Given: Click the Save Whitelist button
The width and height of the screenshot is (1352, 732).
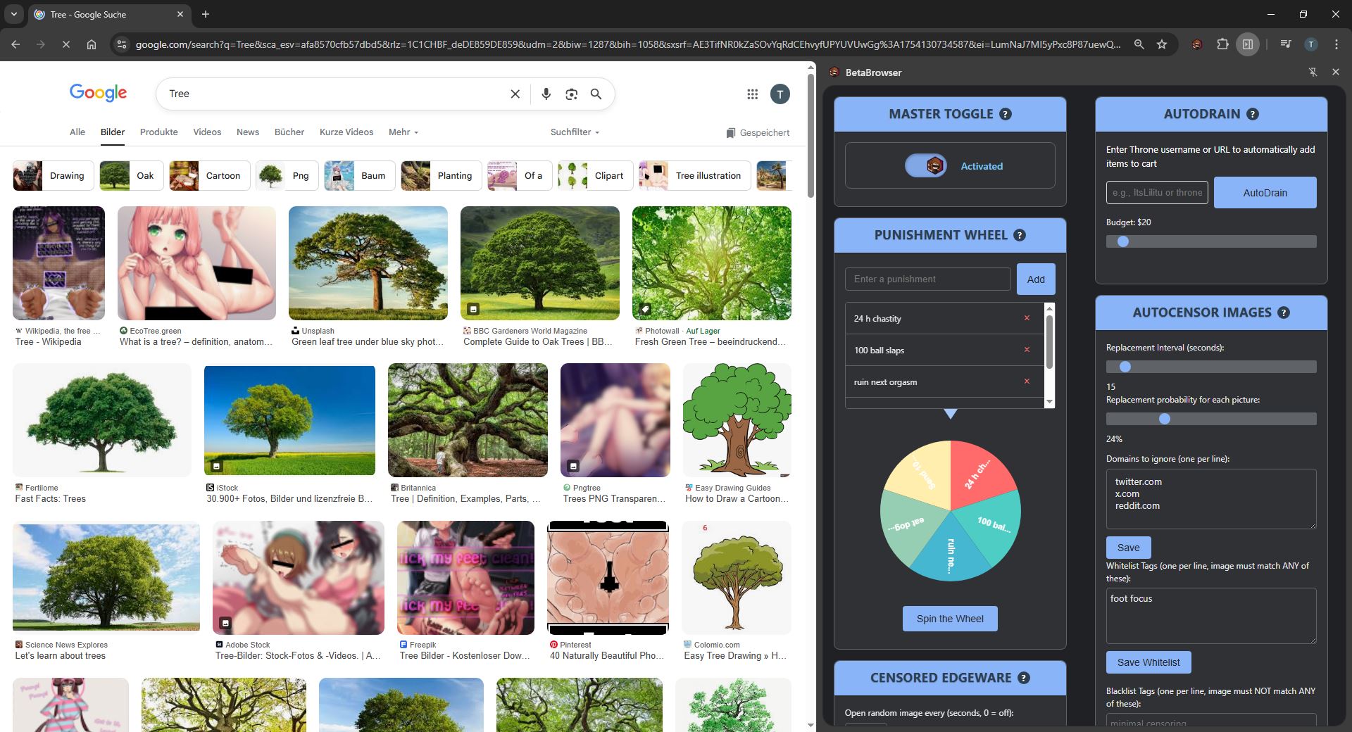Looking at the screenshot, I should pyautogui.click(x=1148, y=662).
